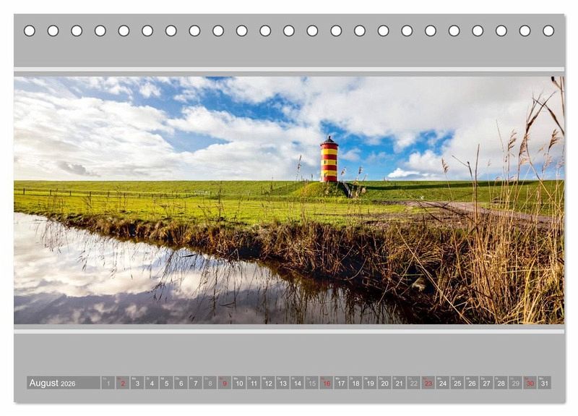Click day 5 in the date strip

click(x=166, y=383)
